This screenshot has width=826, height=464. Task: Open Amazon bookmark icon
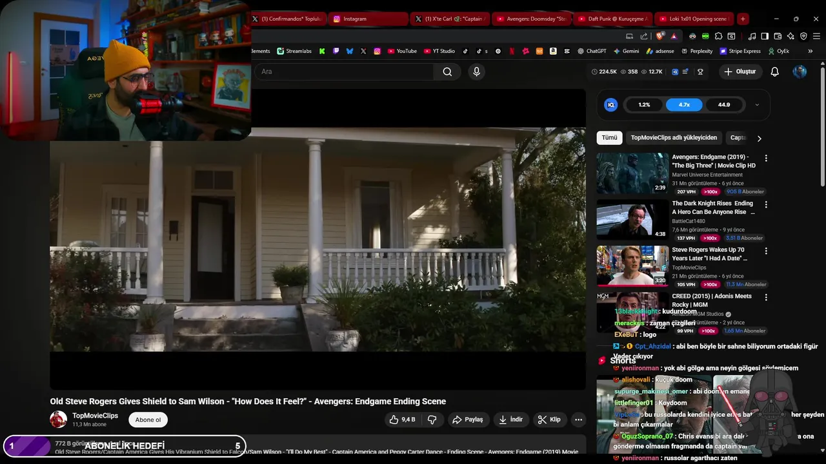(x=553, y=51)
